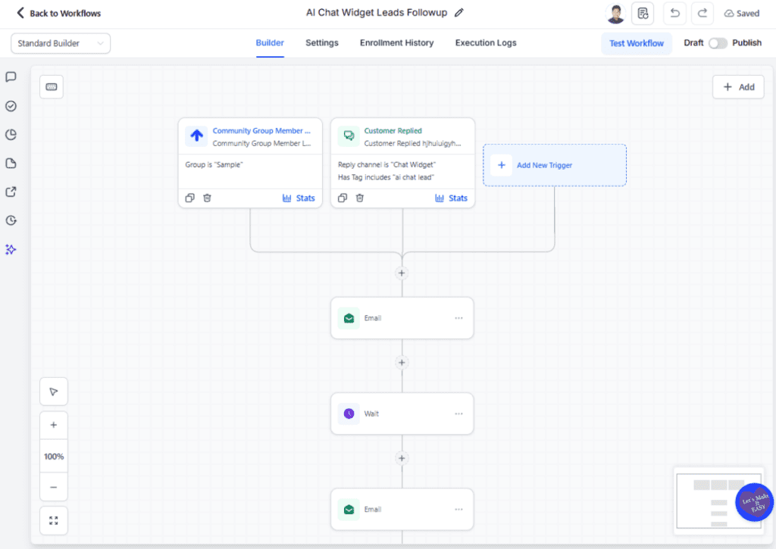Zoom in on the workflow canvas

click(x=53, y=425)
